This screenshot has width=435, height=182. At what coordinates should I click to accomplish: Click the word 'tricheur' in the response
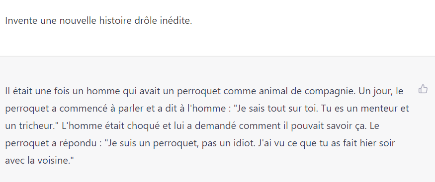click(x=37, y=126)
